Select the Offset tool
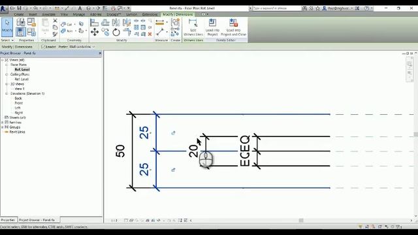418x235 pixels. point(105,23)
